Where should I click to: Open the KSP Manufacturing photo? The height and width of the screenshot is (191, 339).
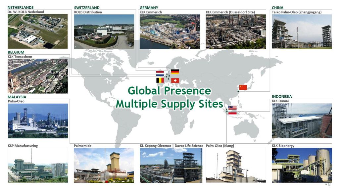(x=38, y=165)
